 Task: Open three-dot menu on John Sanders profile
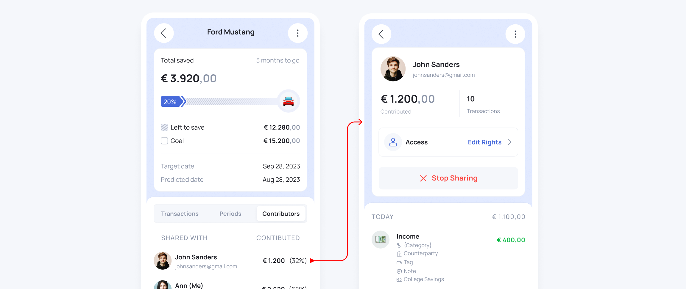tap(515, 34)
